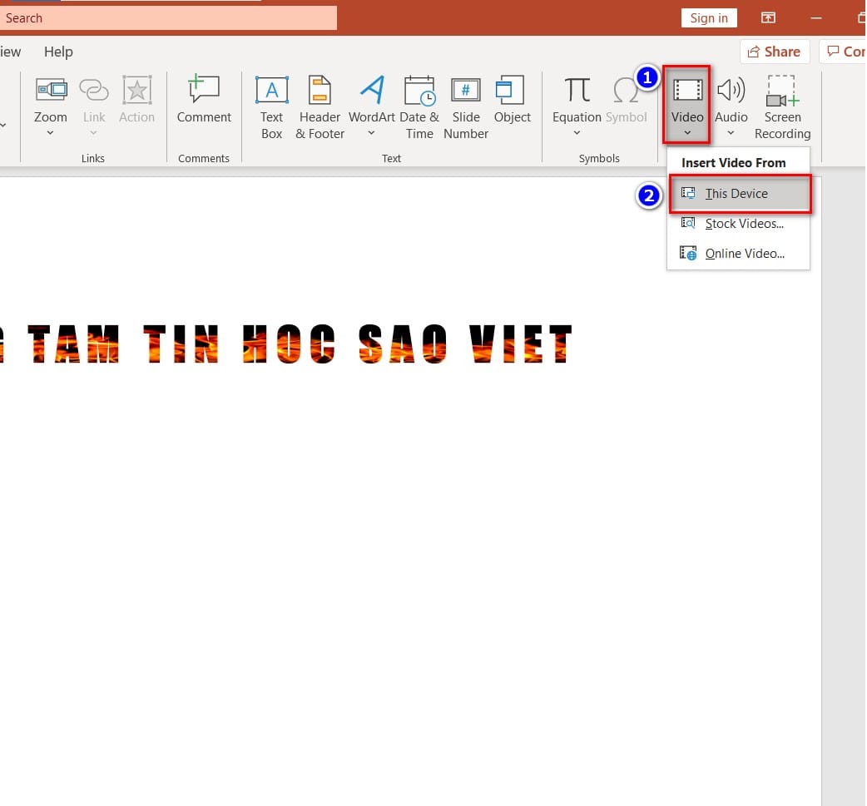
Task: Insert a new Comment
Action: (204, 100)
